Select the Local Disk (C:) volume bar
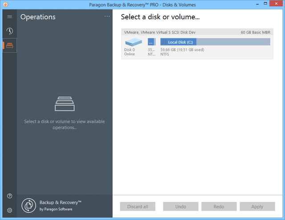Screen dimensions: 285x220 click(x=215, y=42)
